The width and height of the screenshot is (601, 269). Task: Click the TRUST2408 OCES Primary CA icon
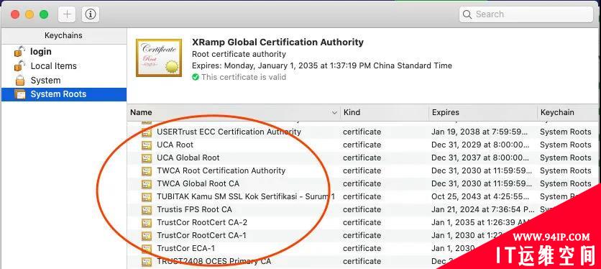tap(147, 262)
